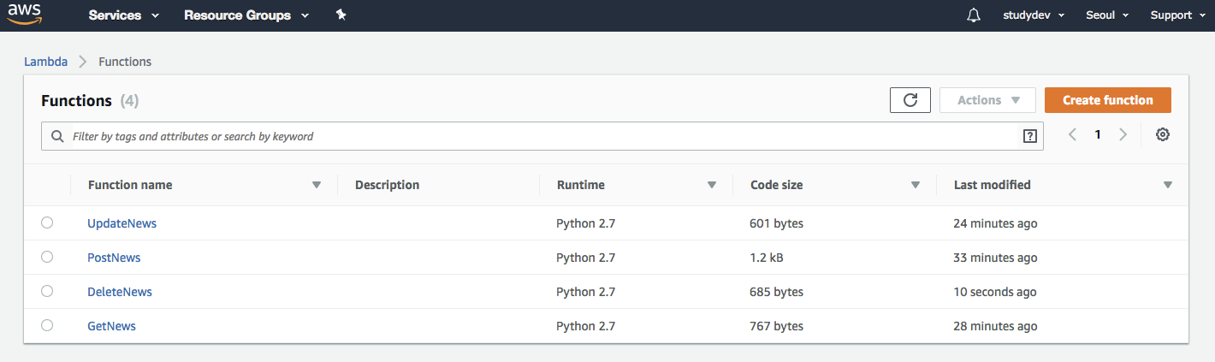Screen dimensions: 1215x362
Task: Open the Support dropdown
Action: coord(1177,15)
